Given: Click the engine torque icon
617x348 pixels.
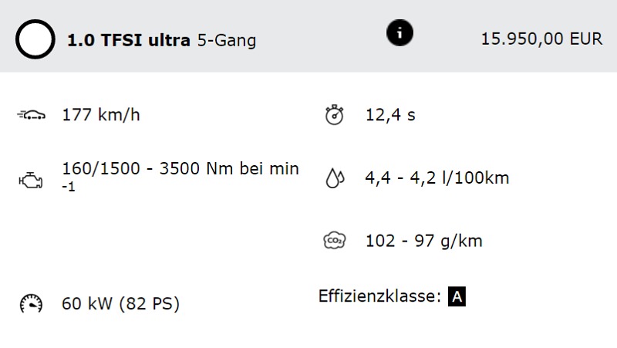Looking at the screenshot, I should pyautogui.click(x=31, y=181).
